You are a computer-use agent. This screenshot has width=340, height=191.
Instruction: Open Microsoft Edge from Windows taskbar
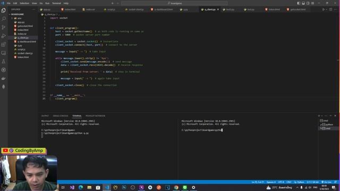tap(81, 187)
